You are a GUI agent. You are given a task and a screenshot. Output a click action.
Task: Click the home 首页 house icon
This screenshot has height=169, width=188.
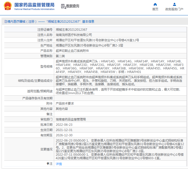155,5
